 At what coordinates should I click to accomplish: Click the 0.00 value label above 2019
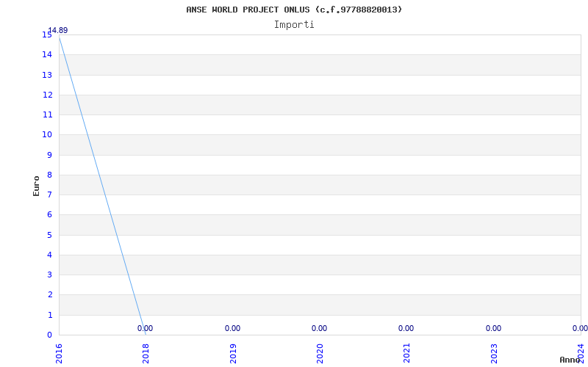pyautogui.click(x=232, y=328)
